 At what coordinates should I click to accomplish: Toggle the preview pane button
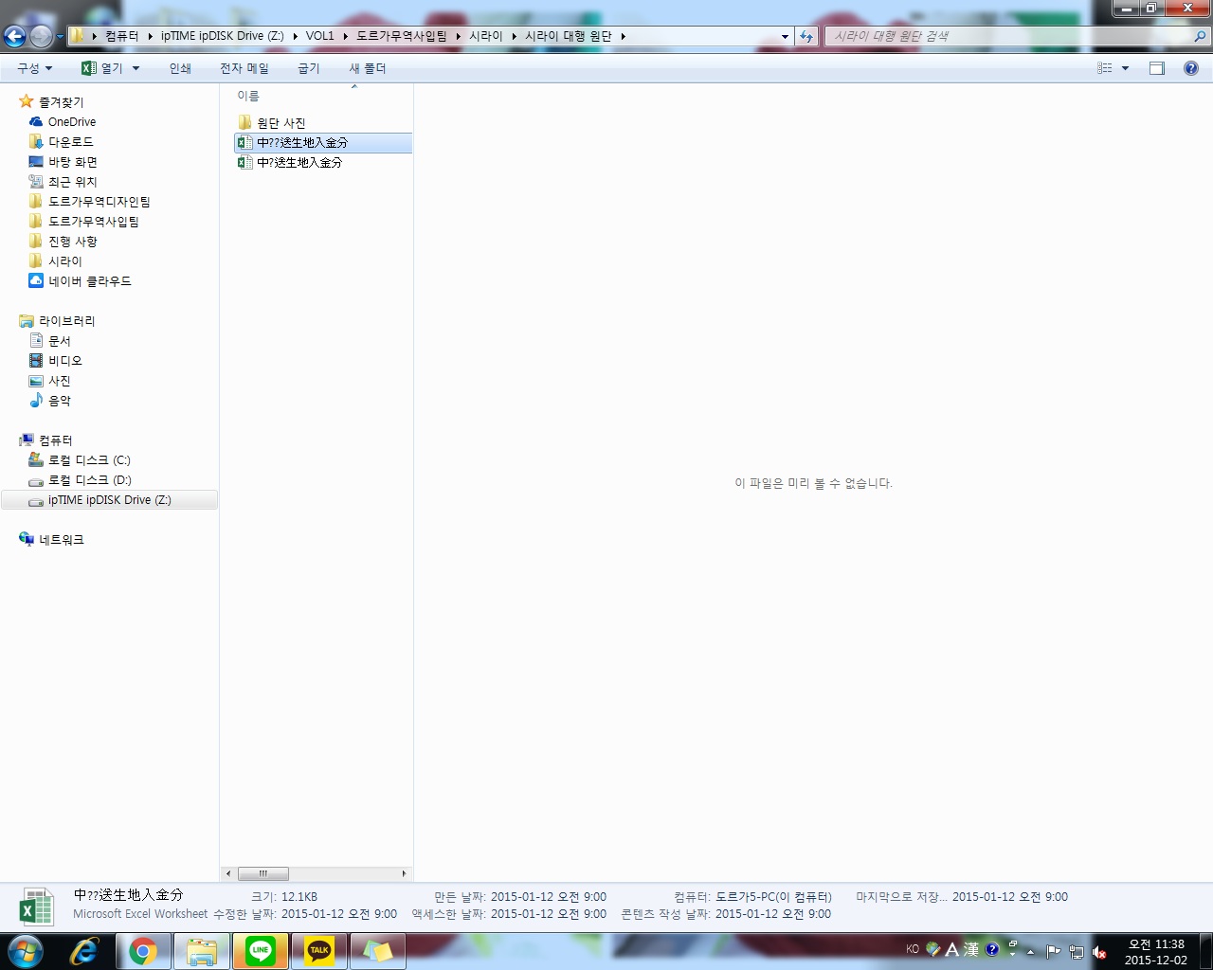(x=1157, y=68)
